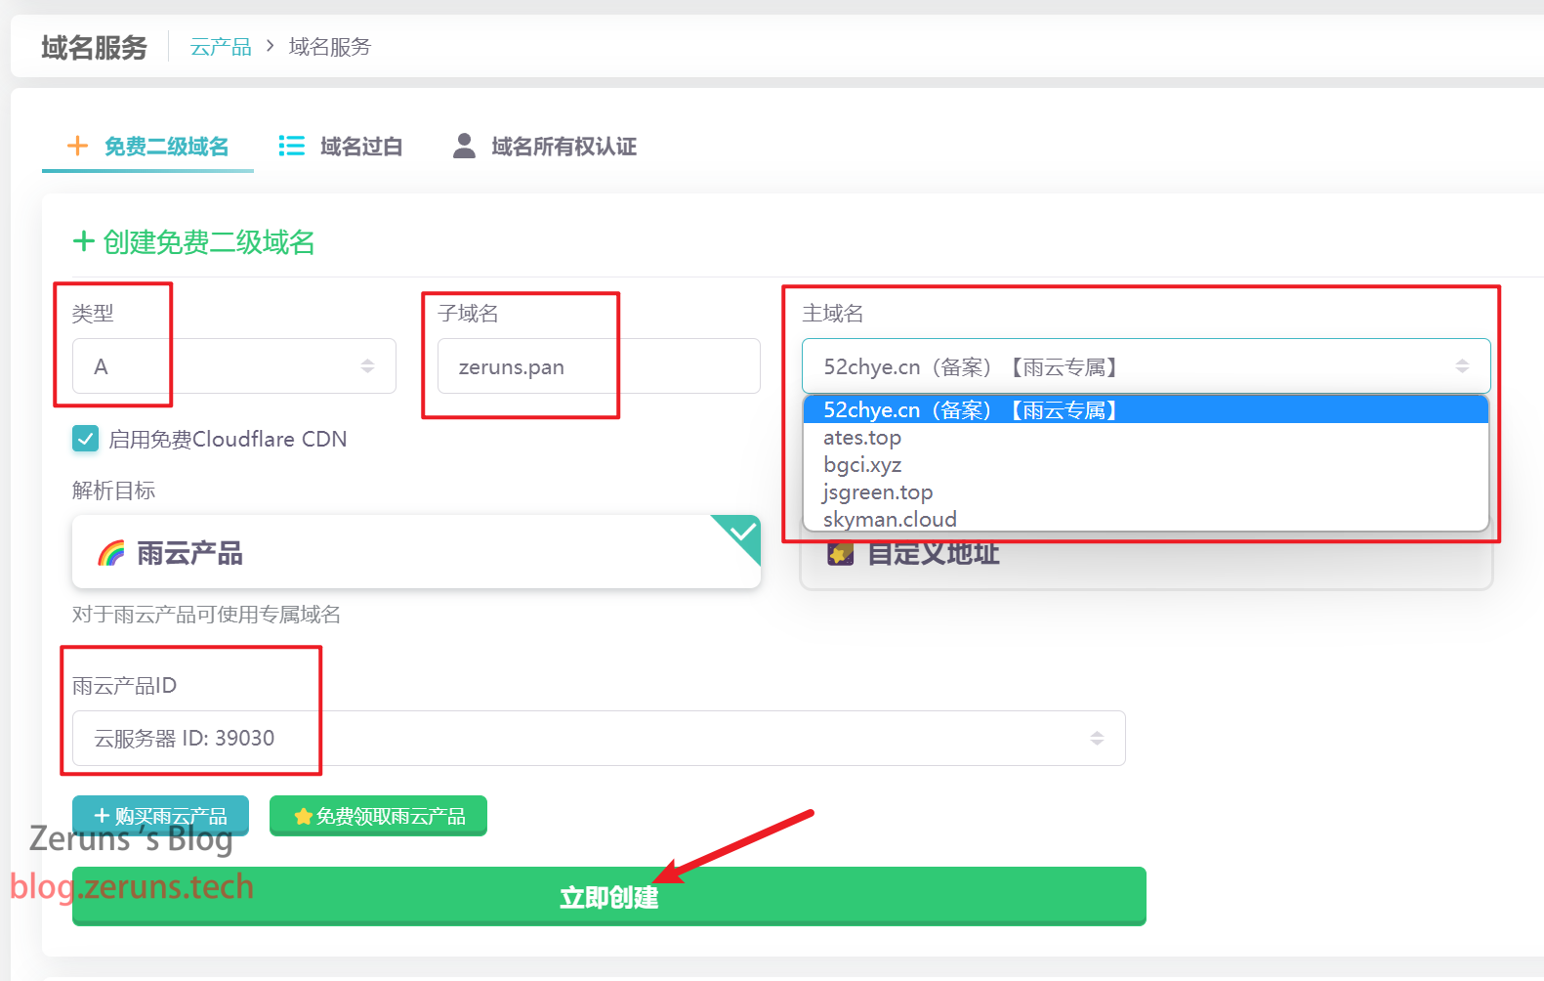The height and width of the screenshot is (981, 1544).
Task: Click the 解析目标 label
Action: coord(113,490)
